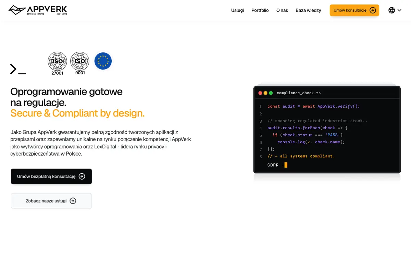Image resolution: width=411 pixels, height=257 pixels.
Task: Click the ISO 27001 certification badge
Action: [57, 63]
